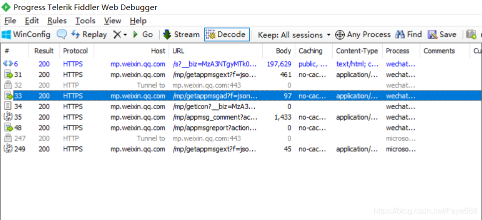Click body value 1,433
This screenshot has width=482, height=220.
pyautogui.click(x=283, y=117)
